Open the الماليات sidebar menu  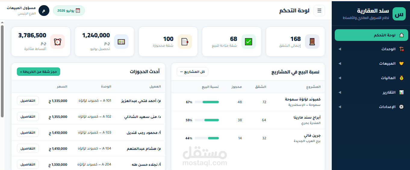[x=371, y=78]
